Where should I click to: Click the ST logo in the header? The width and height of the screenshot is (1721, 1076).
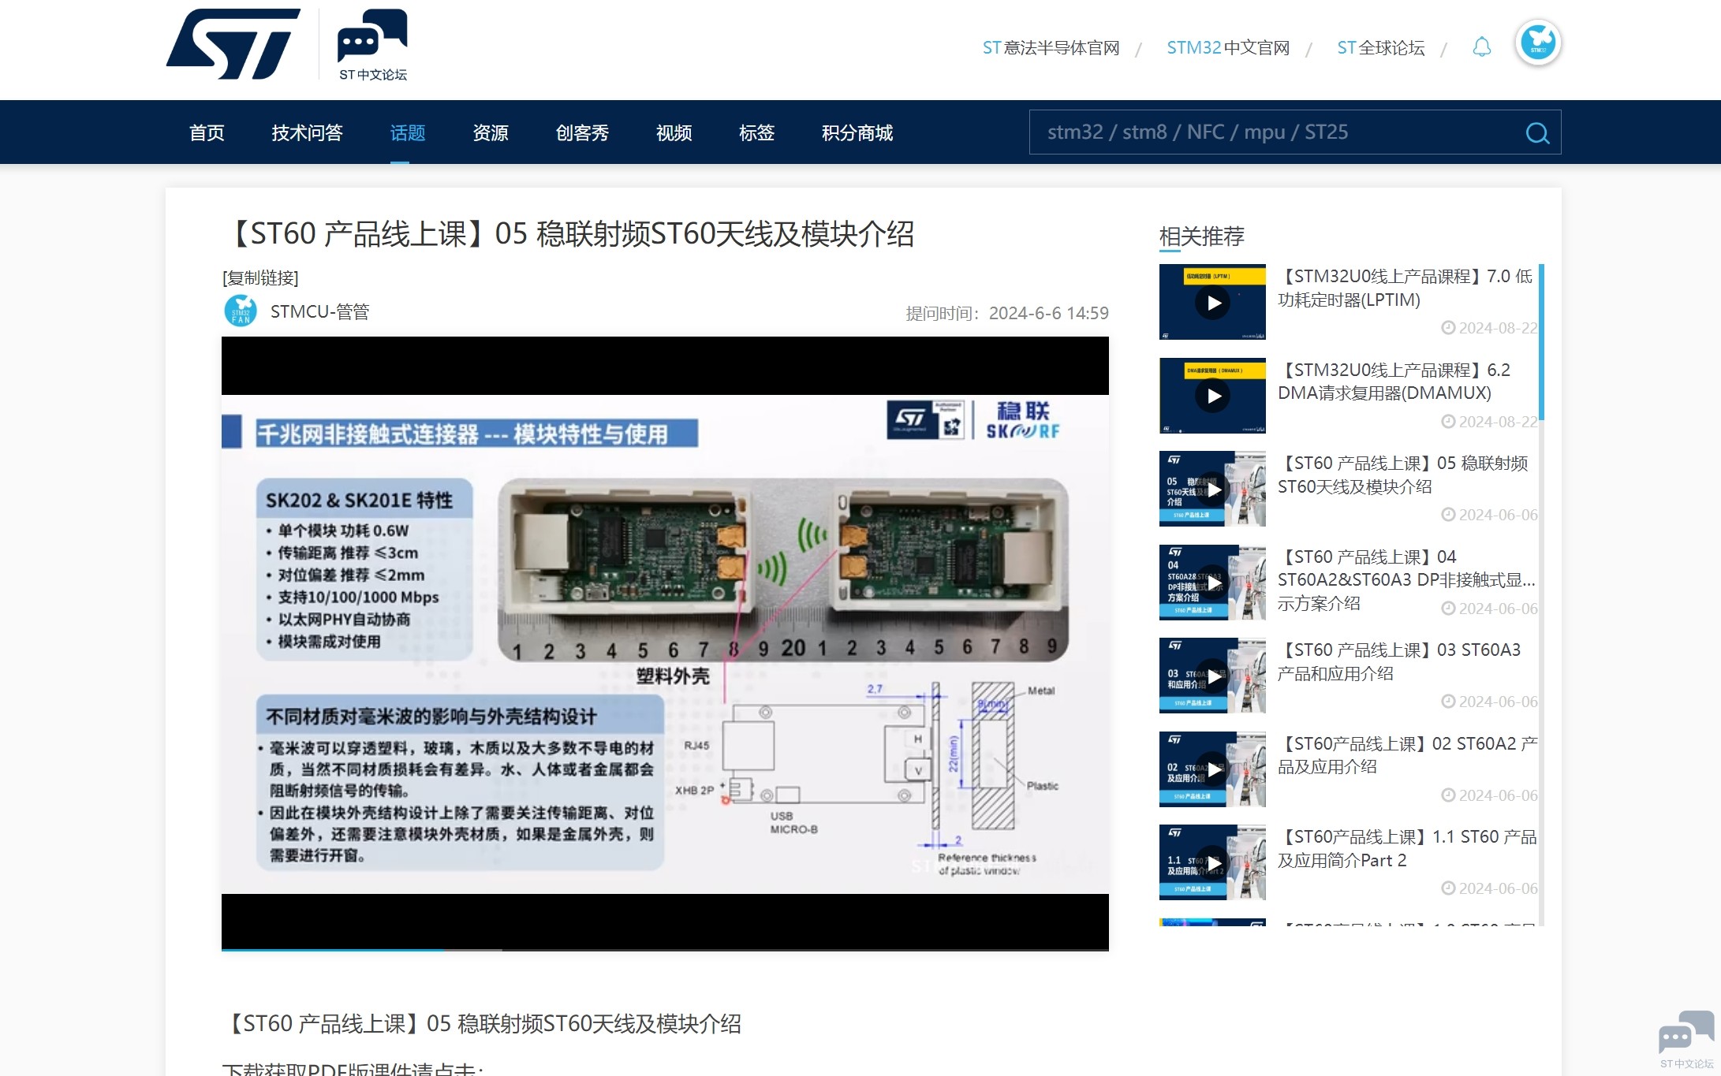233,44
